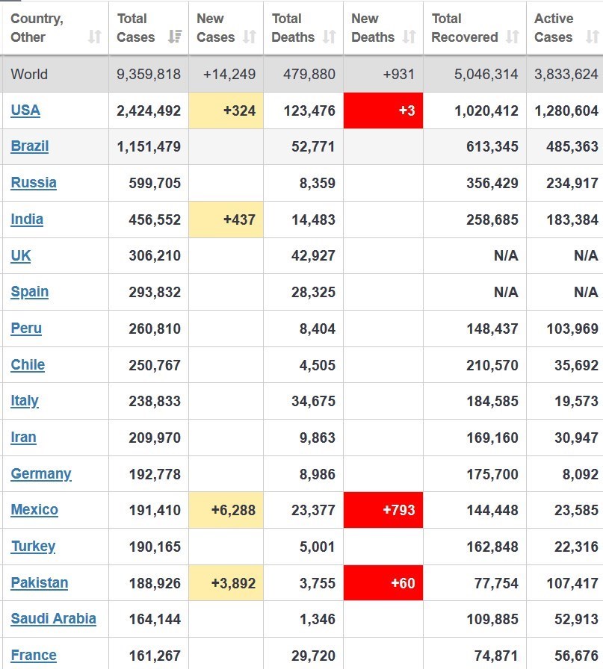The image size is (603, 669).
Task: Open the USA country link
Action: coord(25,111)
